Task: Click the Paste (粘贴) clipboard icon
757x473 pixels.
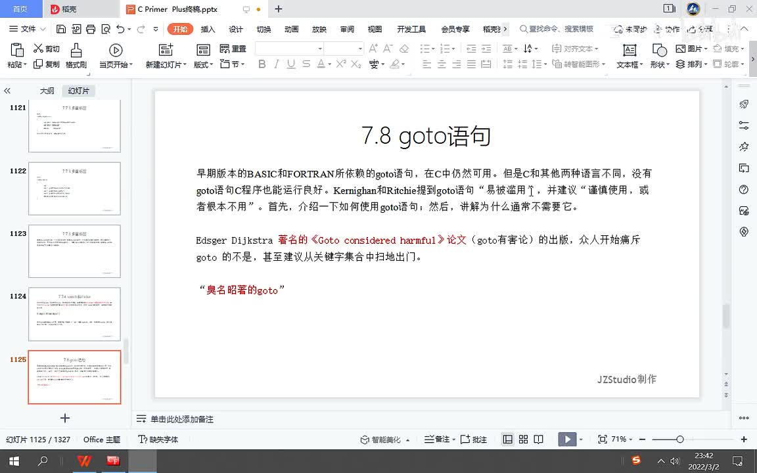Action: pyautogui.click(x=17, y=50)
